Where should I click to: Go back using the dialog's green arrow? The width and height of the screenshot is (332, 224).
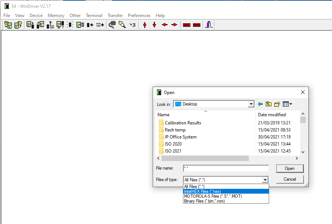(x=260, y=104)
